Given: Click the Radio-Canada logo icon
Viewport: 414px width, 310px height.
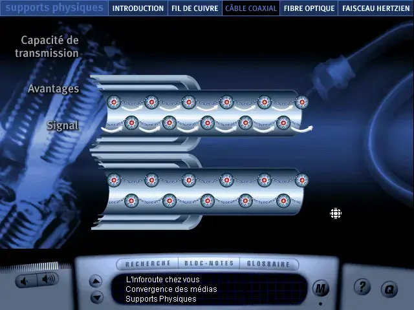Looking at the screenshot, I should (x=336, y=213).
